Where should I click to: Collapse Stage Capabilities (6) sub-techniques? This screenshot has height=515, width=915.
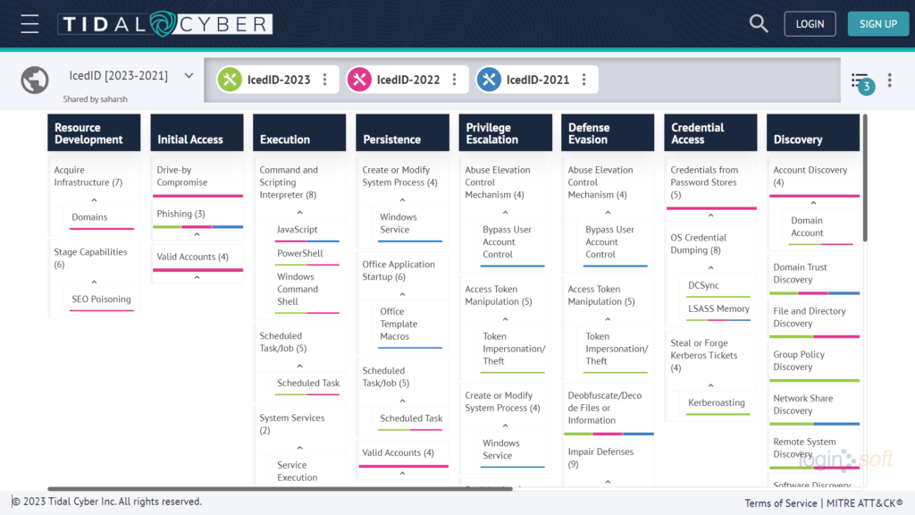pyautogui.click(x=94, y=282)
